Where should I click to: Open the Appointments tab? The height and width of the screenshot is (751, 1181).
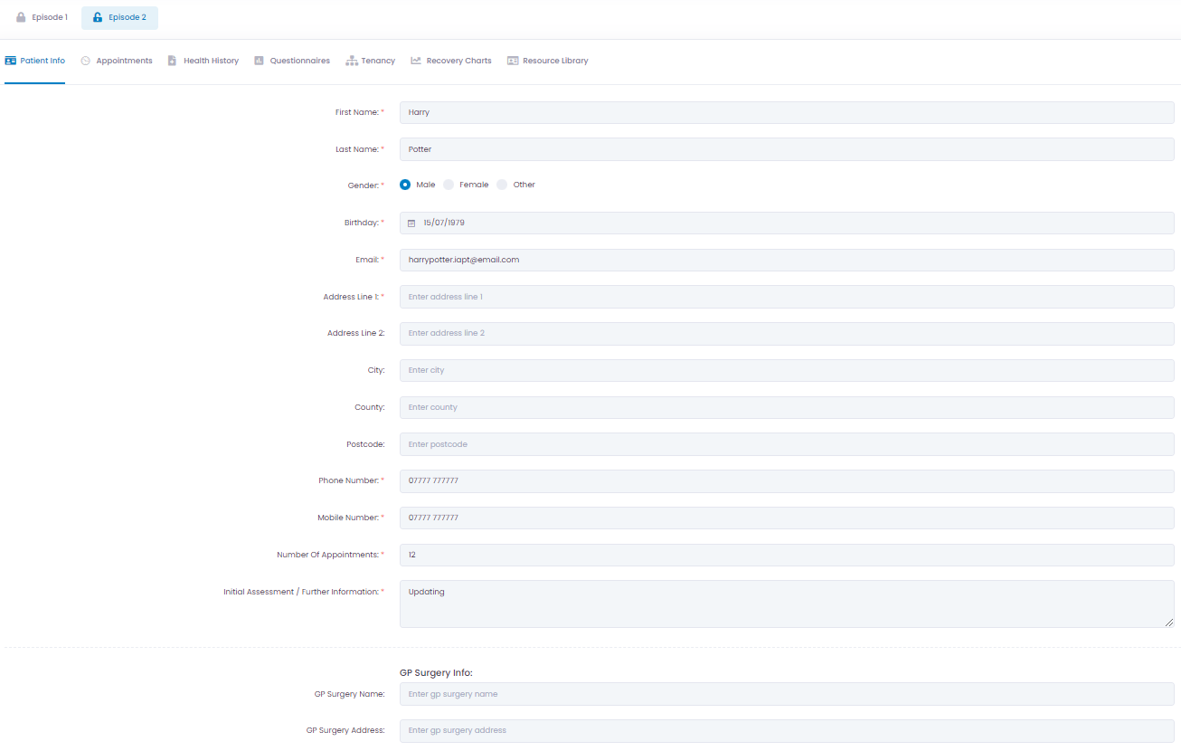(x=117, y=61)
